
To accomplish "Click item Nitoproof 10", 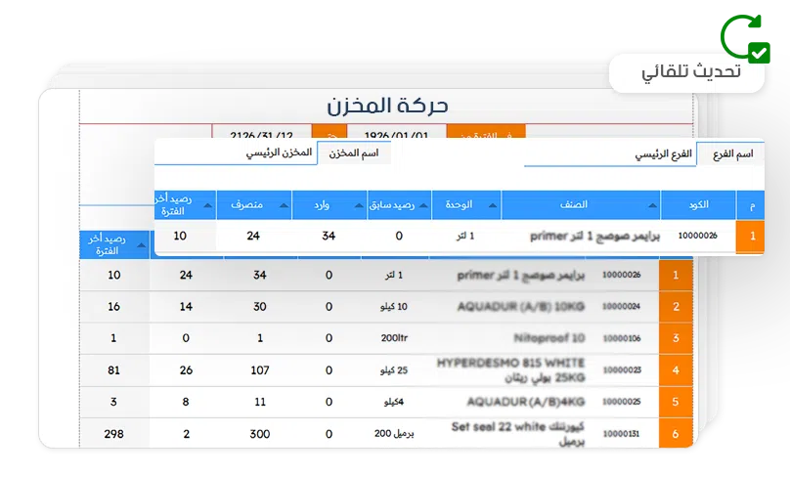I will [x=549, y=338].
